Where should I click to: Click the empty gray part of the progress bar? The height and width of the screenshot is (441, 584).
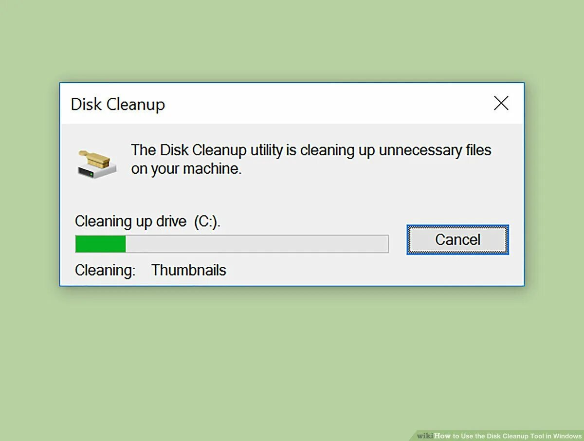[x=257, y=244]
